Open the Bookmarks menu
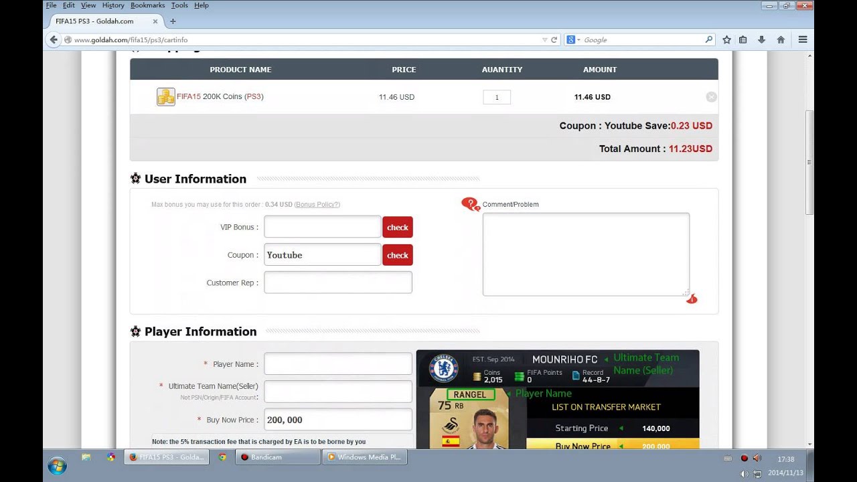Image resolution: width=857 pixels, height=482 pixels. tap(148, 5)
